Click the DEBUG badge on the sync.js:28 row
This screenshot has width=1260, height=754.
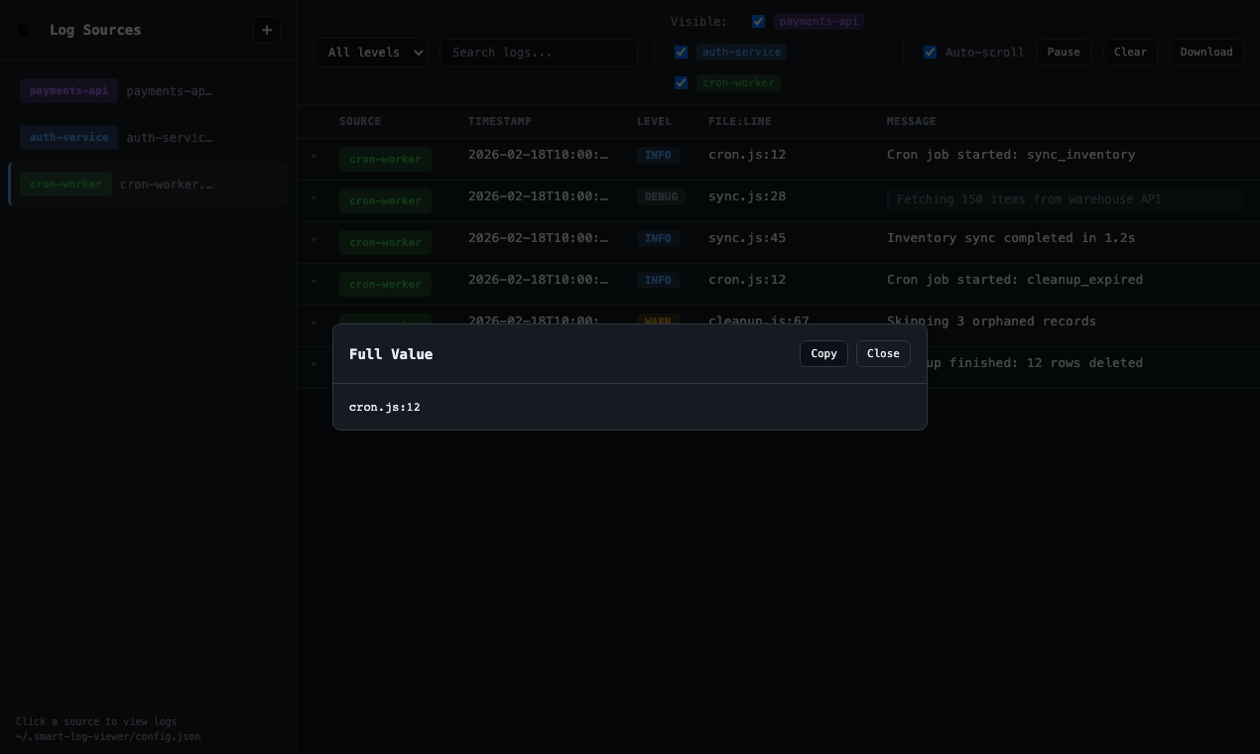[x=661, y=196]
